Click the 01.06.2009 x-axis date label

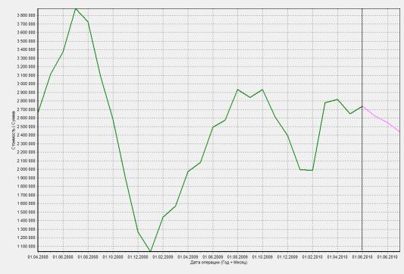click(x=213, y=257)
